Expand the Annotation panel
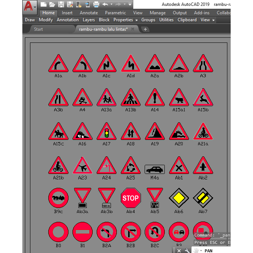 [68, 20]
